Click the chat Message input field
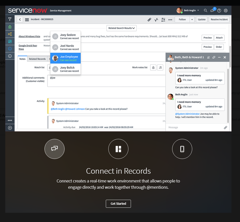Image resolution: width=240 pixels, height=222 pixels. [x=195, y=127]
